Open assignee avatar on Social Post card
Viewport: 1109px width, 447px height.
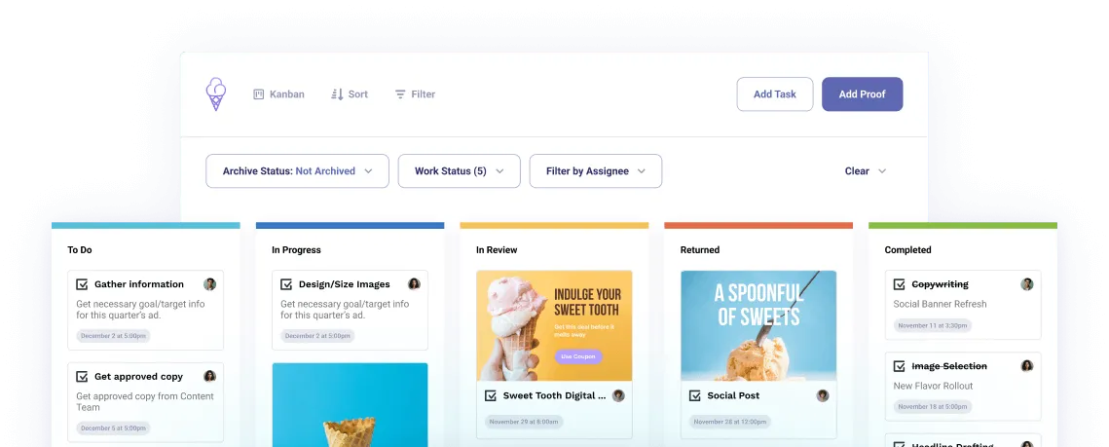[823, 395]
